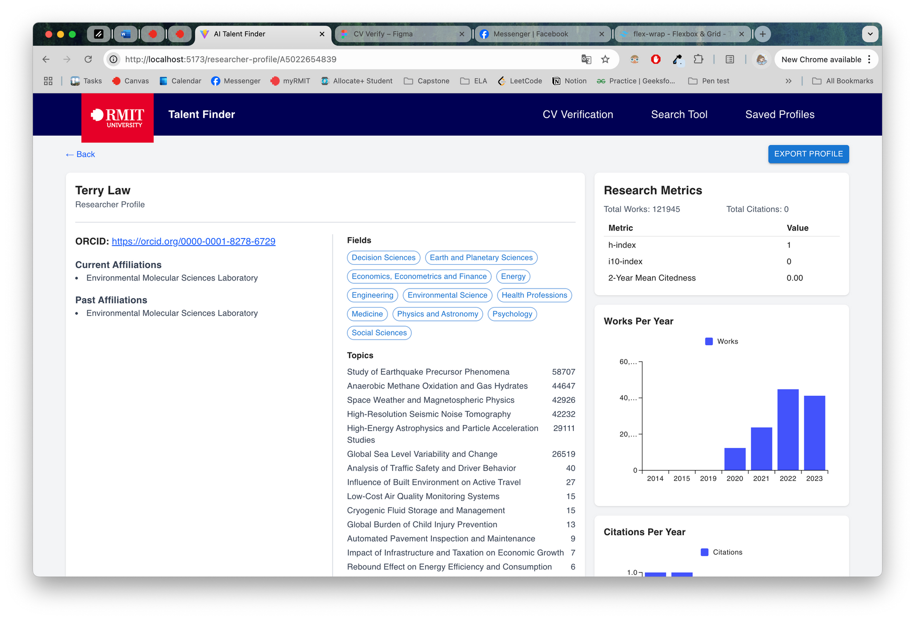Click the browser reload page icon
This screenshot has height=620, width=915.
coord(88,60)
